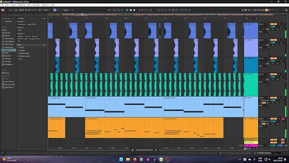
Task: Open Current Project in Places
Action: (10, 84)
